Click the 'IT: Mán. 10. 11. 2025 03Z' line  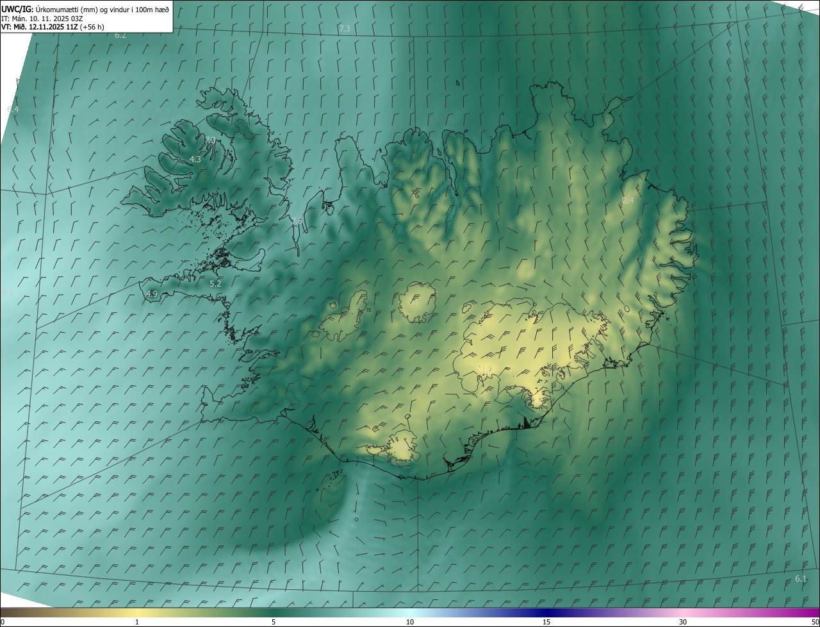tap(42, 19)
